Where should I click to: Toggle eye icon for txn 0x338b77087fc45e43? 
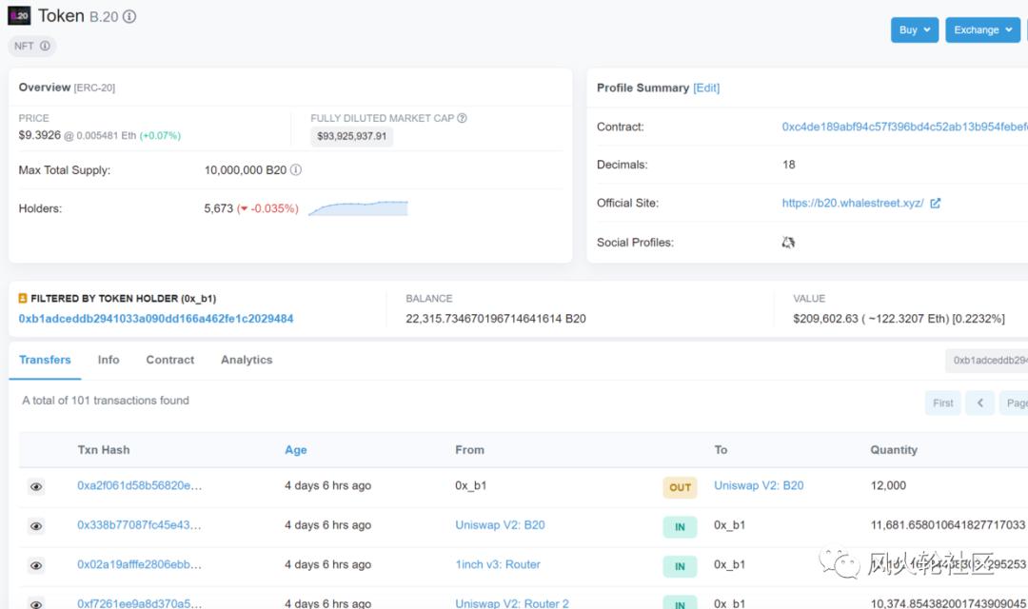pos(37,526)
